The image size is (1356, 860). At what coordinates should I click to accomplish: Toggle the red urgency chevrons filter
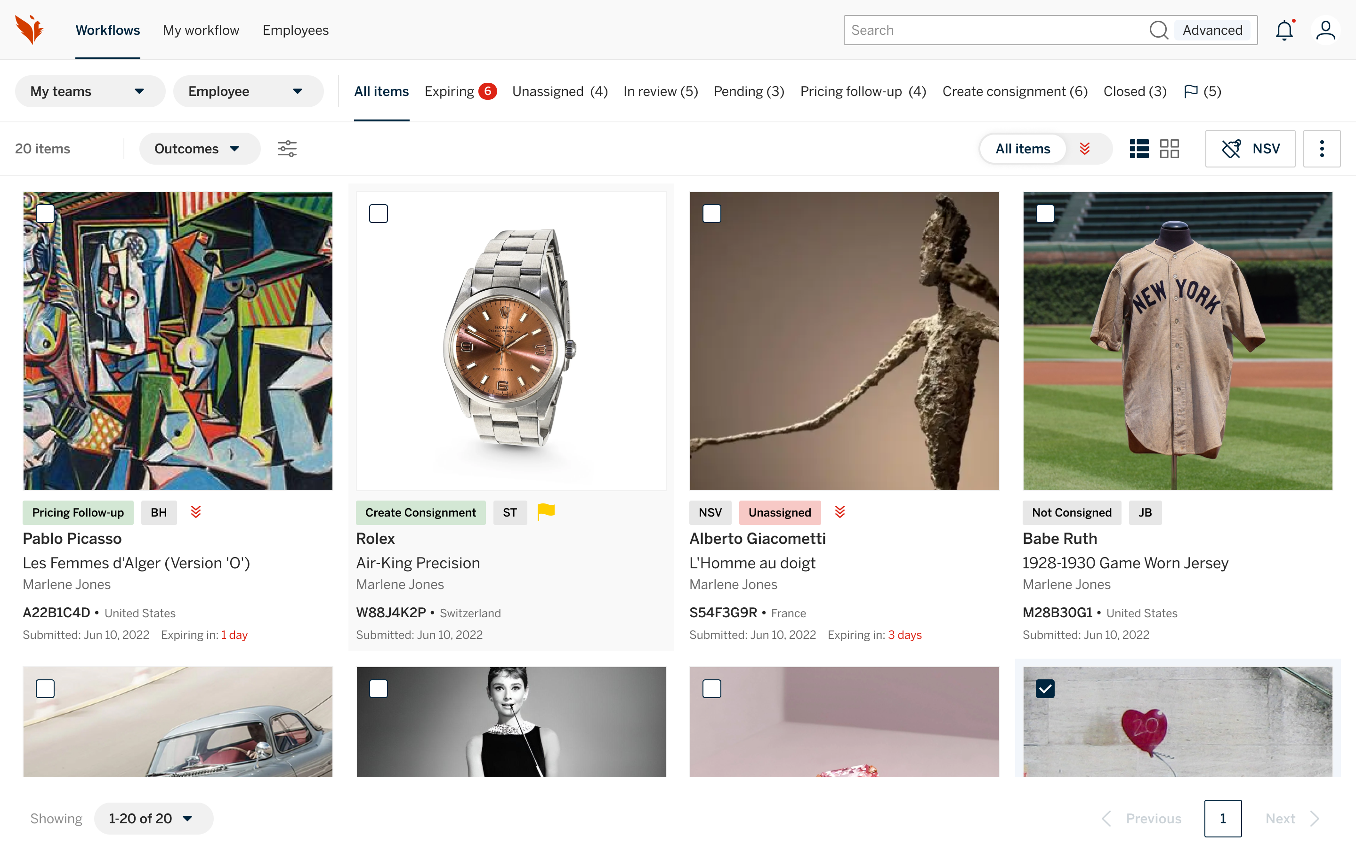[x=1085, y=149]
